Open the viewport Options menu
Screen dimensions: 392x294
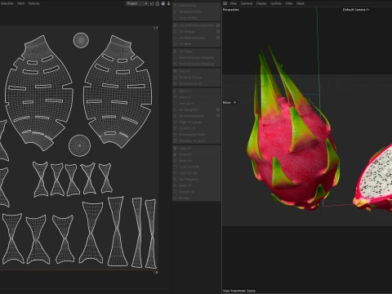(x=276, y=3)
